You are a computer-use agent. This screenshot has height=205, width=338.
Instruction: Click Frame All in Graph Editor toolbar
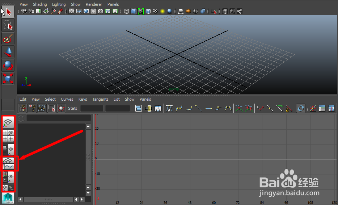[139, 108]
